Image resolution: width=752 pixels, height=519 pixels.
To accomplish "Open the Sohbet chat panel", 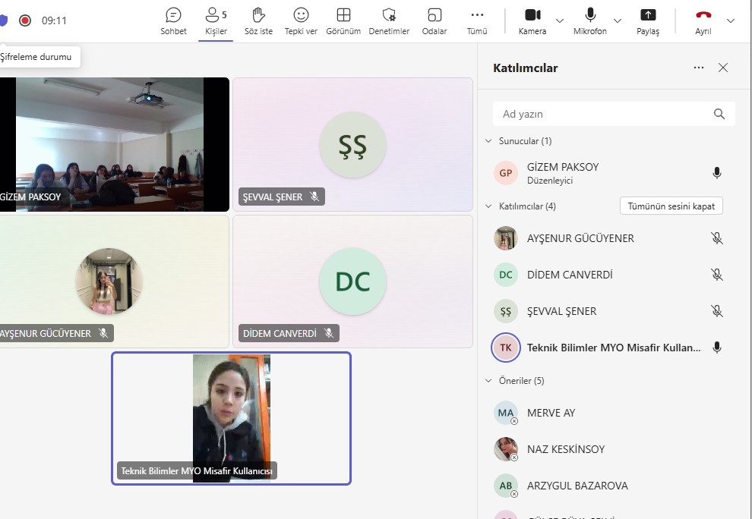I will [173, 20].
